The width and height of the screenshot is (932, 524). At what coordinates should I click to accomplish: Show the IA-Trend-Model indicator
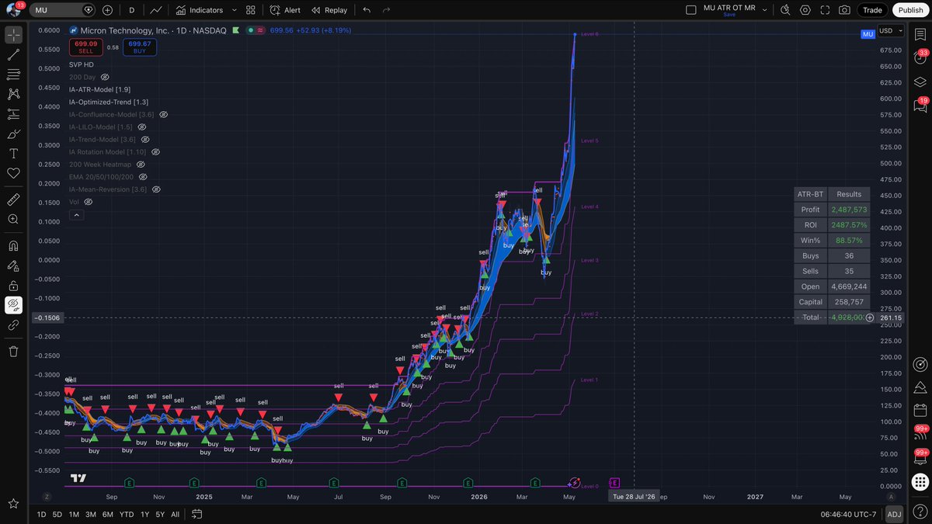pyautogui.click(x=145, y=139)
